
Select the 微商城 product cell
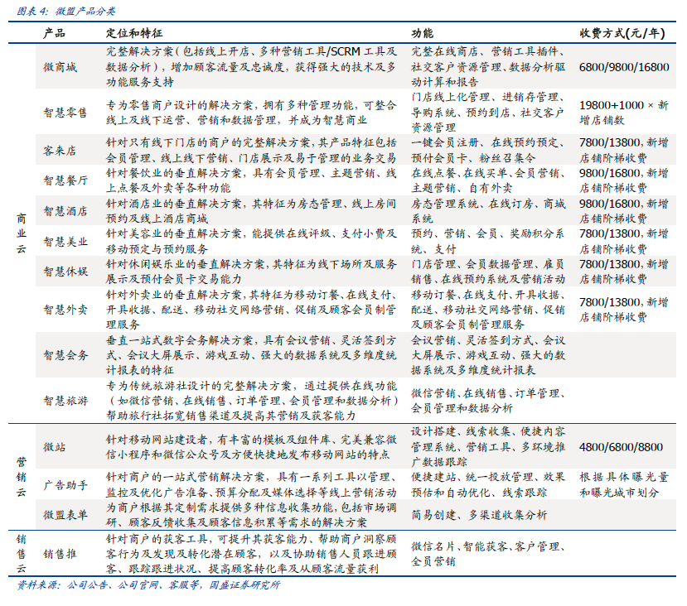coord(60,67)
